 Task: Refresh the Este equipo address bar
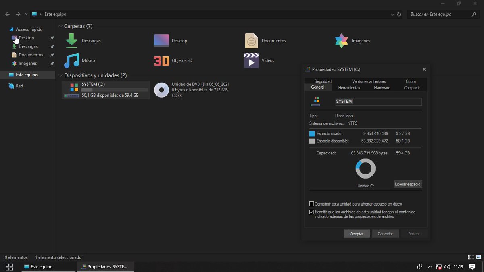pyautogui.click(x=399, y=14)
